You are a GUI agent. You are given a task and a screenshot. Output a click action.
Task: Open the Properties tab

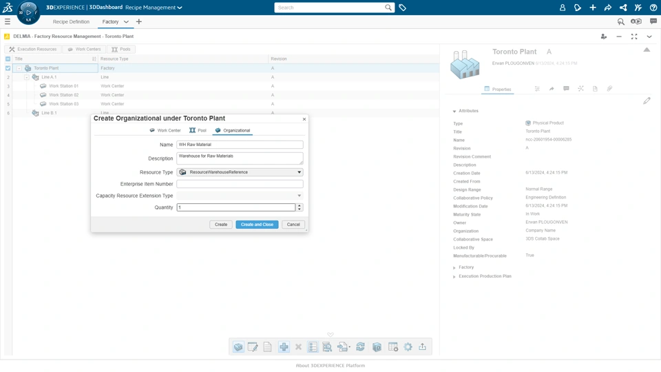click(497, 89)
